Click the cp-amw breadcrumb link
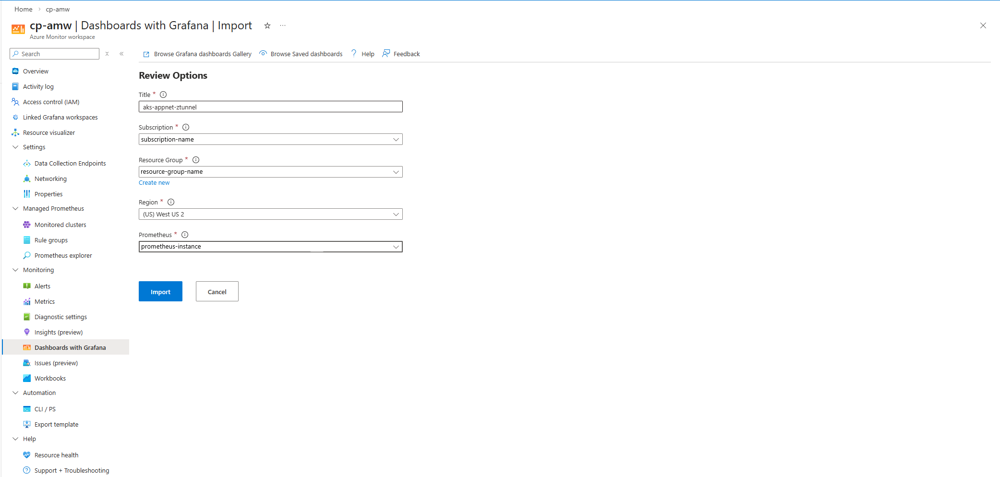1000x477 pixels. pyautogui.click(x=58, y=9)
